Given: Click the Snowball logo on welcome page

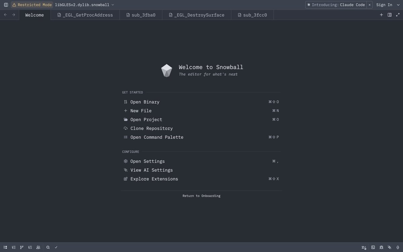Looking at the screenshot, I should 167,71.
